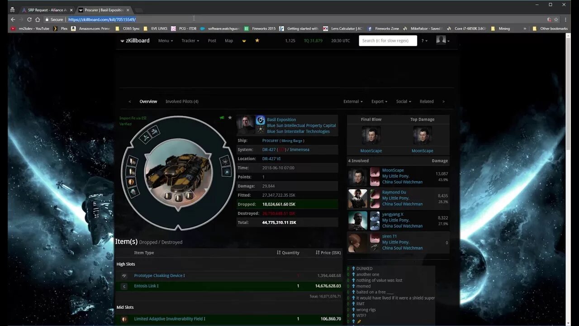Click the orange chevron icon in navbar
The height and width of the screenshot is (326, 579).
244,41
